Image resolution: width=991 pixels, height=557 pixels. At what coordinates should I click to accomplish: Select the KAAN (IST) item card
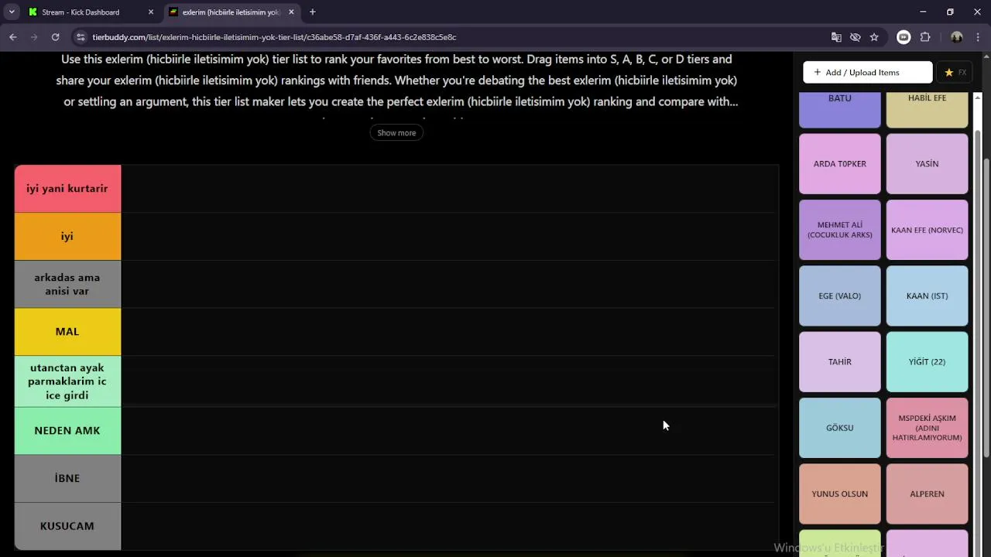click(927, 296)
